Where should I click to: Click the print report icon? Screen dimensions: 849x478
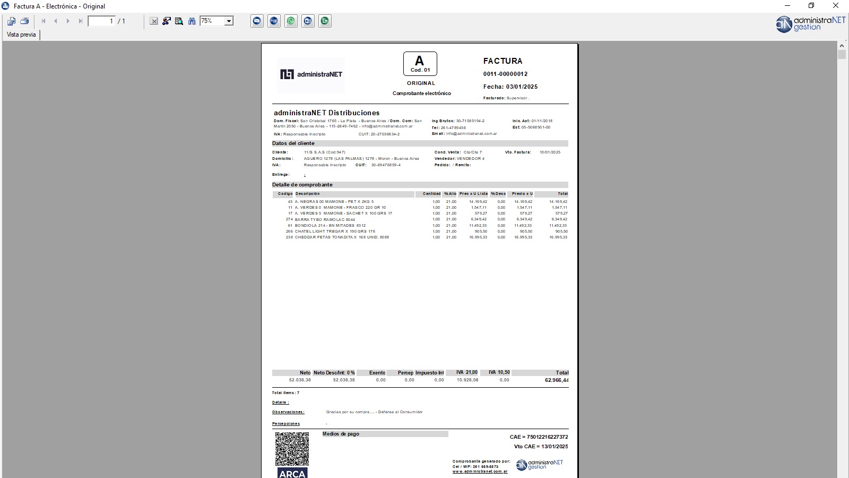tap(24, 21)
